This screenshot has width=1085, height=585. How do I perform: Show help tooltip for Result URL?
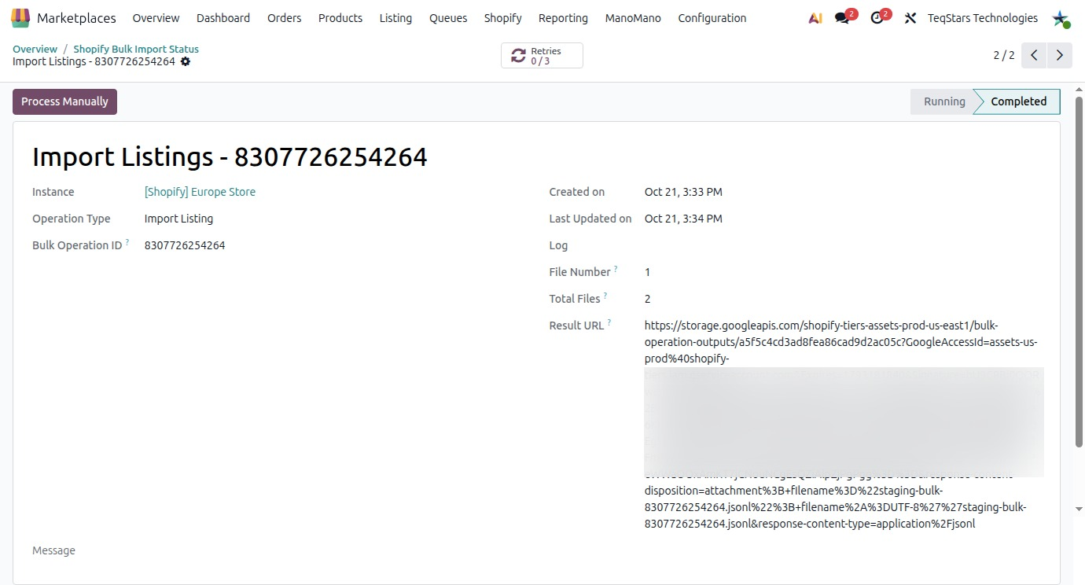tap(609, 322)
